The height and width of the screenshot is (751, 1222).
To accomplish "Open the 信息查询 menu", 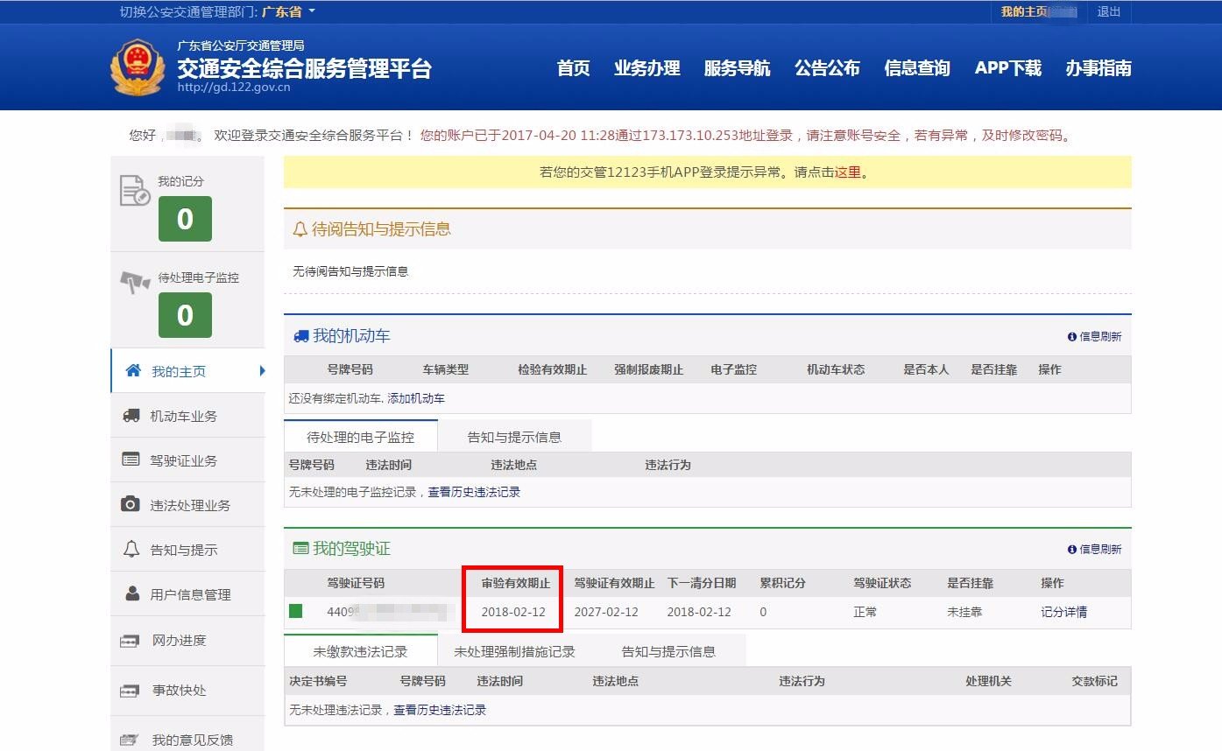I will click(916, 68).
